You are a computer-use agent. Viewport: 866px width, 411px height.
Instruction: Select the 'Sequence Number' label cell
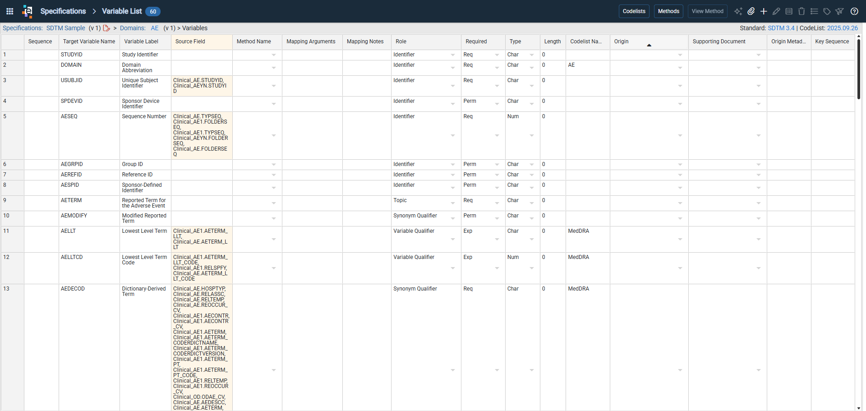(x=145, y=135)
